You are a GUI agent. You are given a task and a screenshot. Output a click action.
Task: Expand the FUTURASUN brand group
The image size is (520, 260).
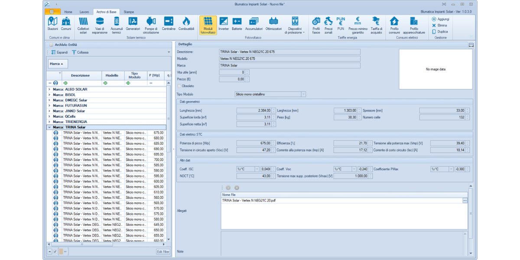pyautogui.click(x=49, y=105)
